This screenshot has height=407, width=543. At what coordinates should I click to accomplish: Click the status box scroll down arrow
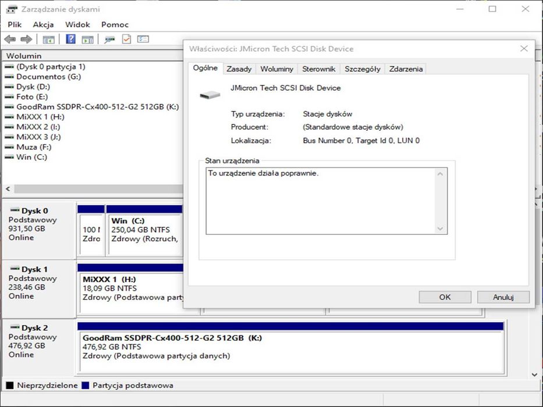440,229
